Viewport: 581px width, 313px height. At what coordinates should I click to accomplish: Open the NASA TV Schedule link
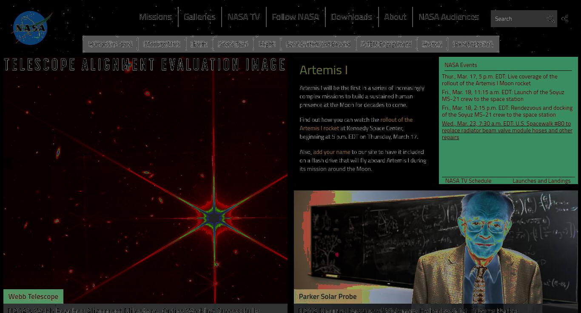468,181
